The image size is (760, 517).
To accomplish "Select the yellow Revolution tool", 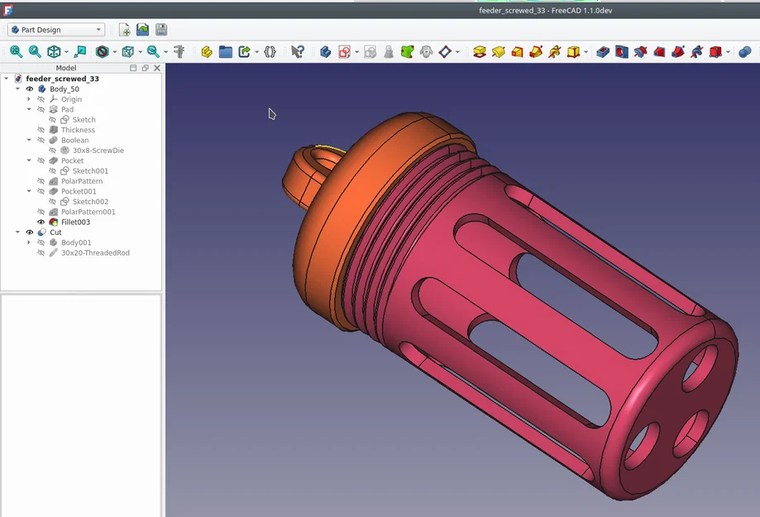I will coord(499,51).
